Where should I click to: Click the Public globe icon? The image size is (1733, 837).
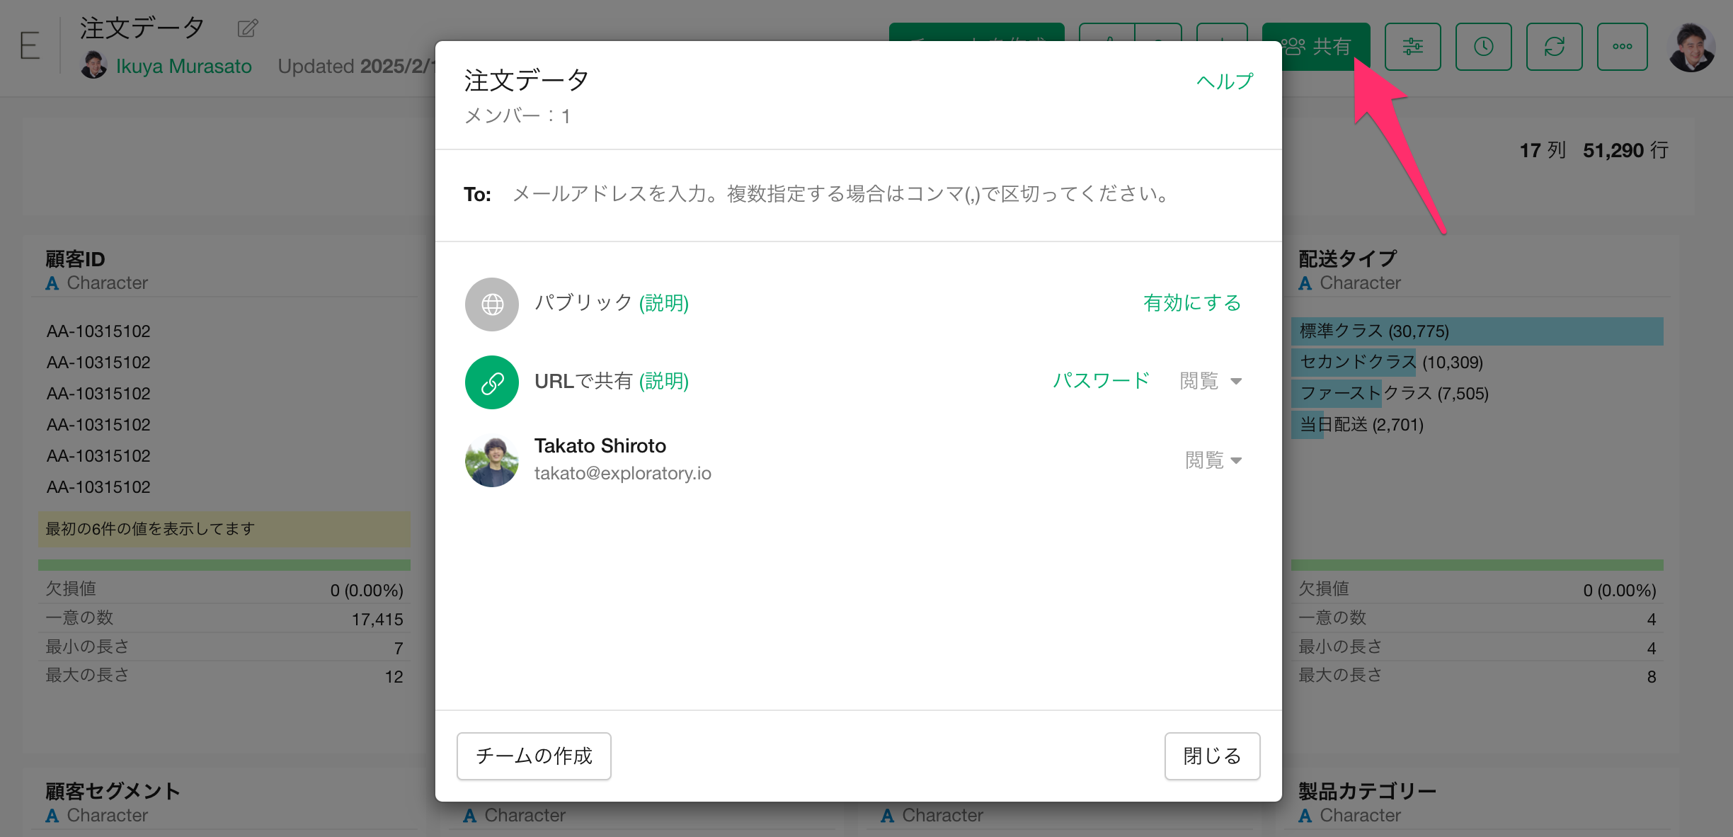[x=492, y=304]
